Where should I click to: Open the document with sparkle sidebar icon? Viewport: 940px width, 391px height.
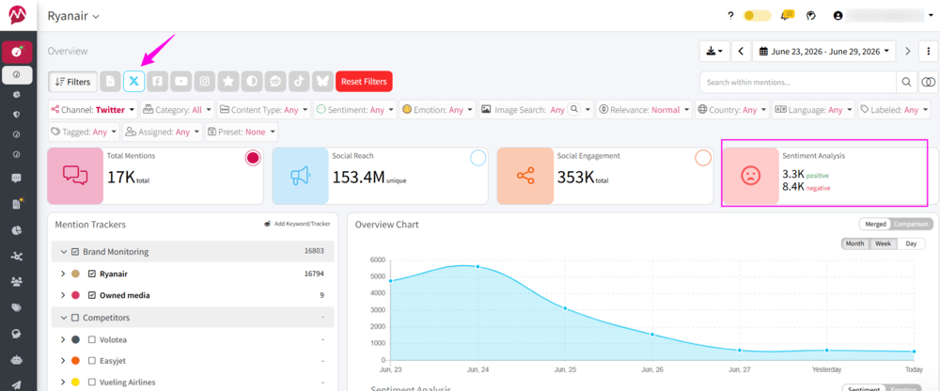[x=17, y=205]
